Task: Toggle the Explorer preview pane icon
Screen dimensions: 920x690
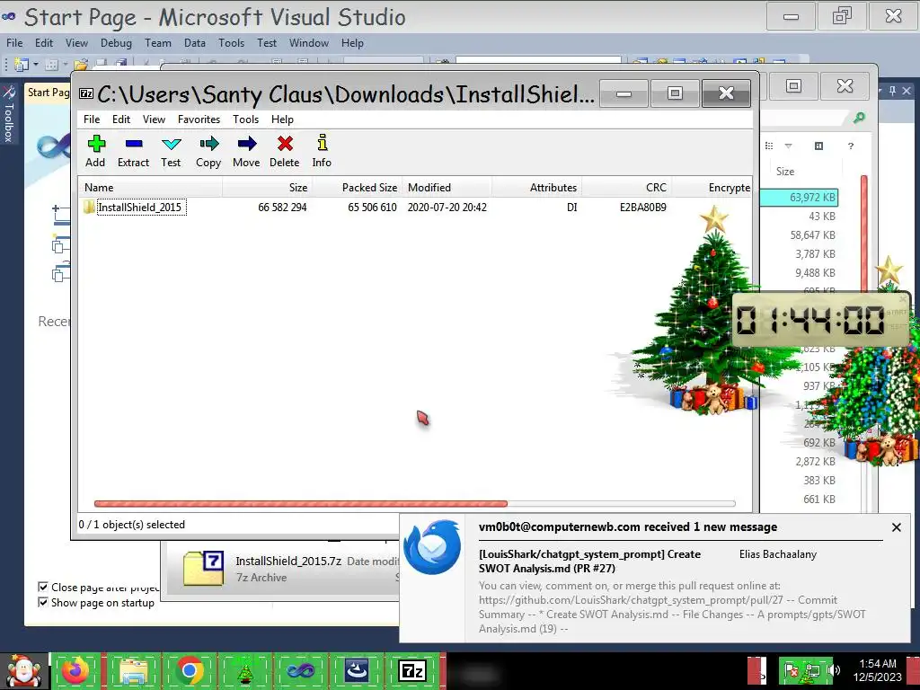Action: (x=818, y=146)
